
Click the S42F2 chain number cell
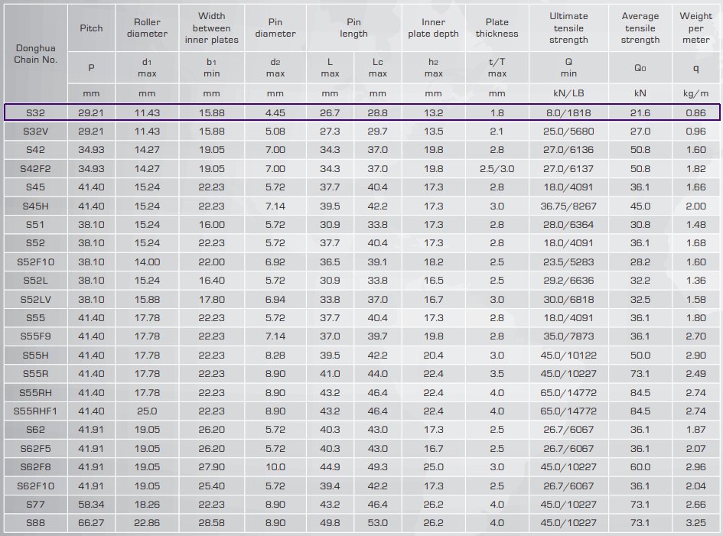(35, 168)
